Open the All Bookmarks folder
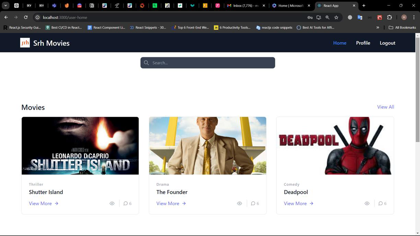 click(402, 27)
